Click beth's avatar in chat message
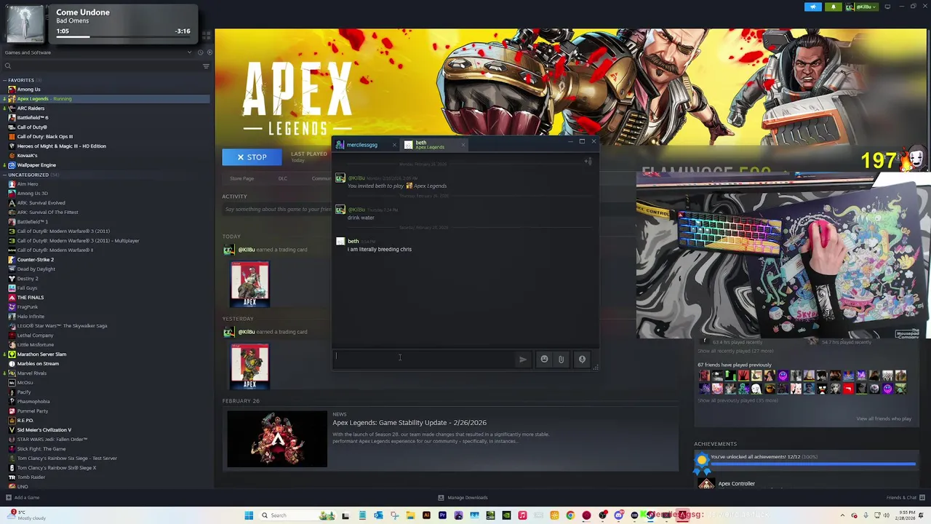The width and height of the screenshot is (931, 524). click(340, 241)
